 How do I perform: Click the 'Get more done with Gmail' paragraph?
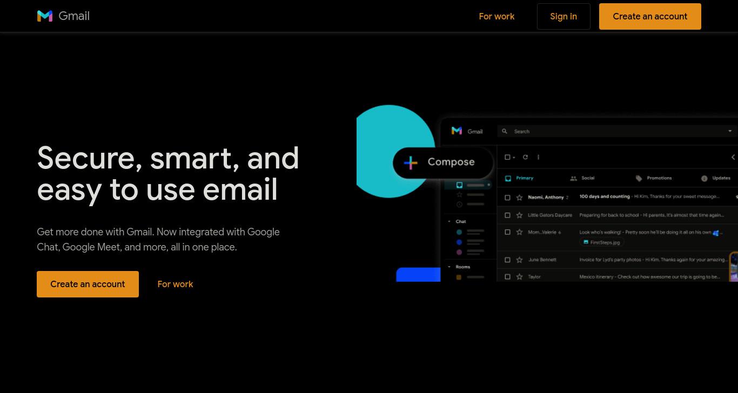coord(158,239)
